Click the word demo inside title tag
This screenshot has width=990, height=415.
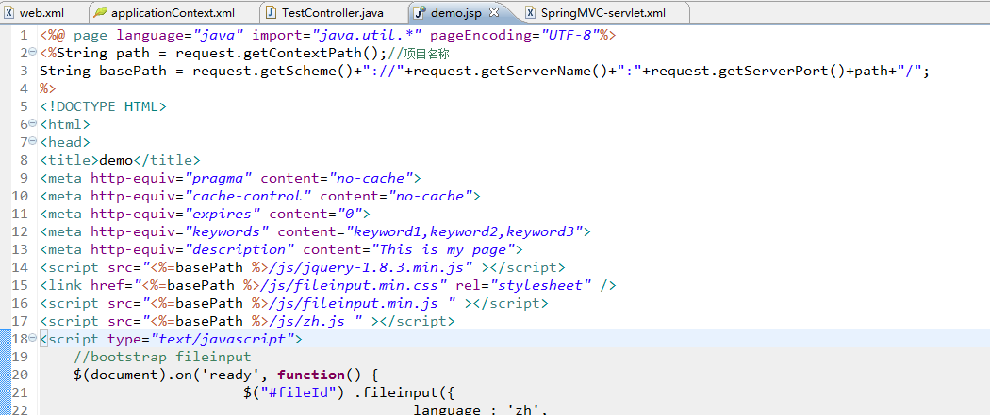(116, 161)
